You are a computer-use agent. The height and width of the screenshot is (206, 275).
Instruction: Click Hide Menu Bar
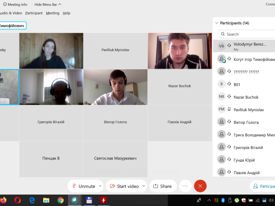(48, 4)
